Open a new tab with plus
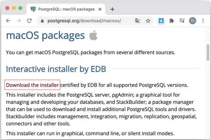 [112, 9]
